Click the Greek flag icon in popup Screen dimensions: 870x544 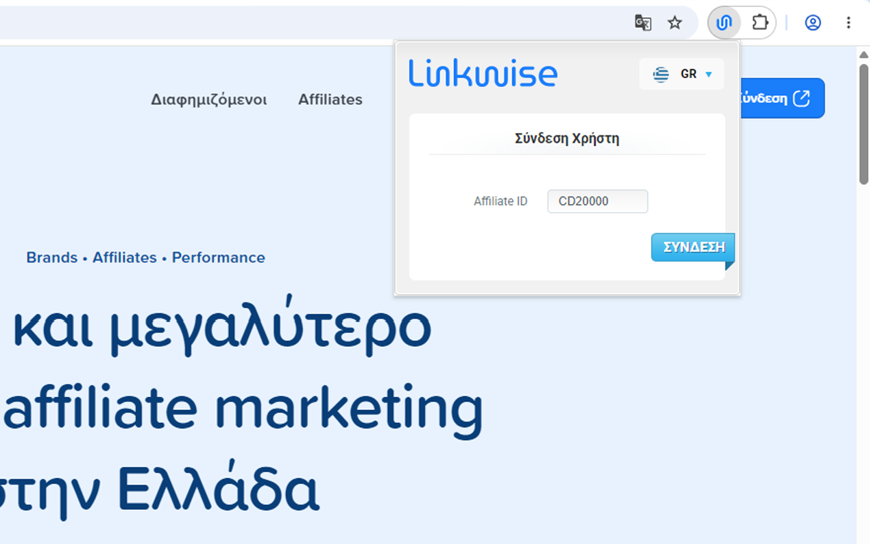661,74
